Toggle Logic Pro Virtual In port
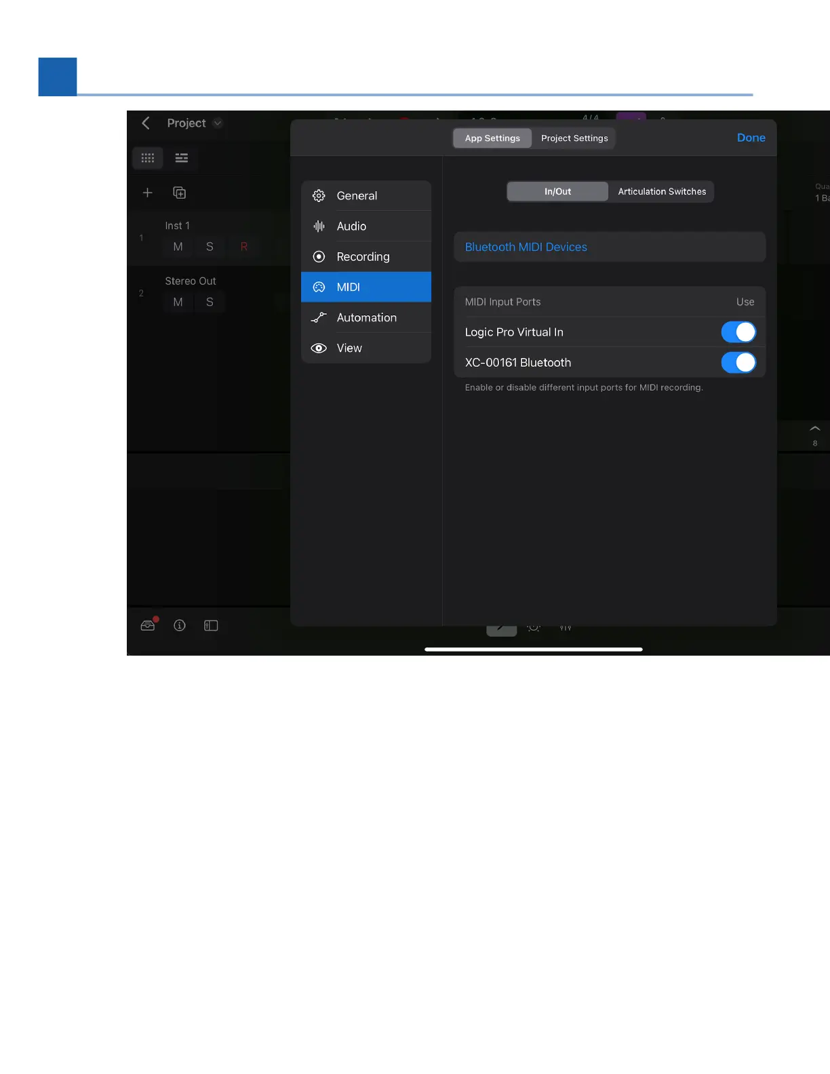 click(738, 332)
